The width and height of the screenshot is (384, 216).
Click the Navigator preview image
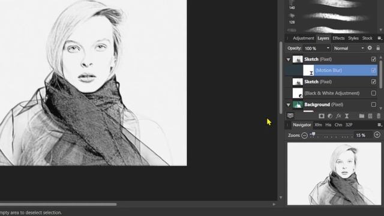334,173
